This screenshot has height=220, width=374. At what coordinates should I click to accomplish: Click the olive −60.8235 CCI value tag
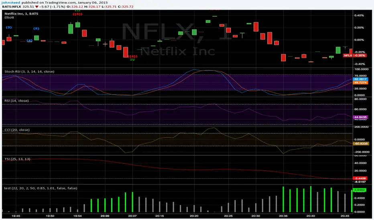360,144
